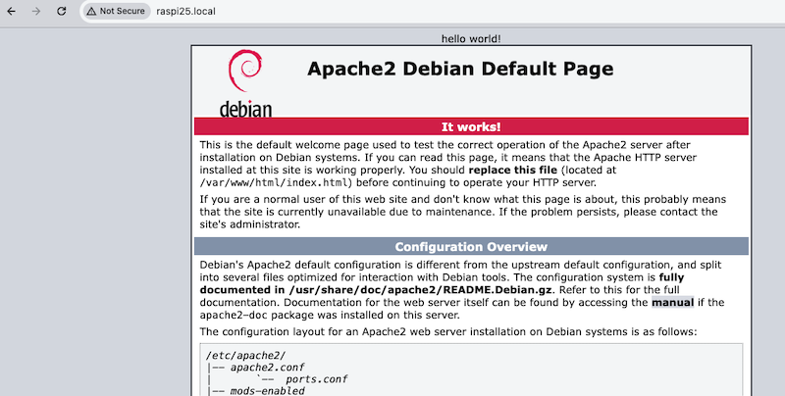Click the /usr/share/doc/apache2/README.Debian.gz text
Image resolution: width=785 pixels, height=396 pixels.
coord(420,290)
